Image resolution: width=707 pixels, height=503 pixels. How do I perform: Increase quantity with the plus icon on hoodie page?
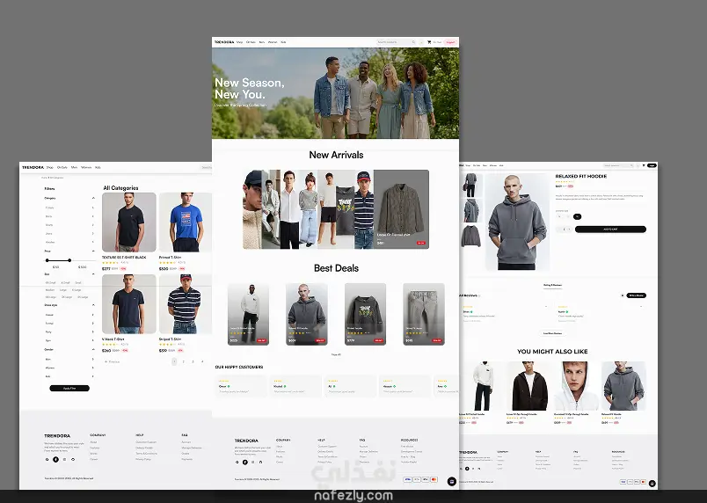tap(570, 230)
